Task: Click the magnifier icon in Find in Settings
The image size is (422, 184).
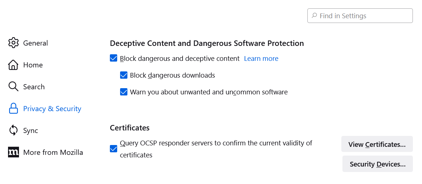Action: tap(314, 16)
